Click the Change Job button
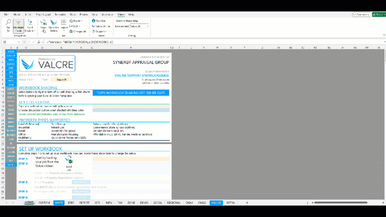Image resolution: width=386 pixels, height=217 pixels. (78, 31)
